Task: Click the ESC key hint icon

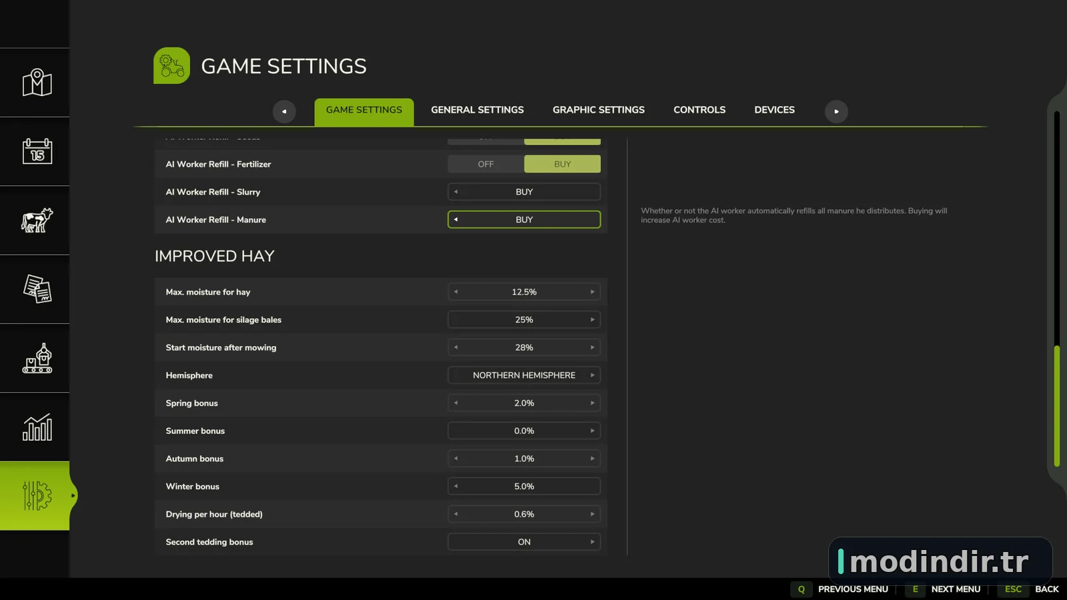Action: click(1013, 589)
